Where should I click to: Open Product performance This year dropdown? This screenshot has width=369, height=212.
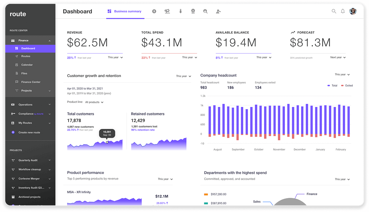165,179
